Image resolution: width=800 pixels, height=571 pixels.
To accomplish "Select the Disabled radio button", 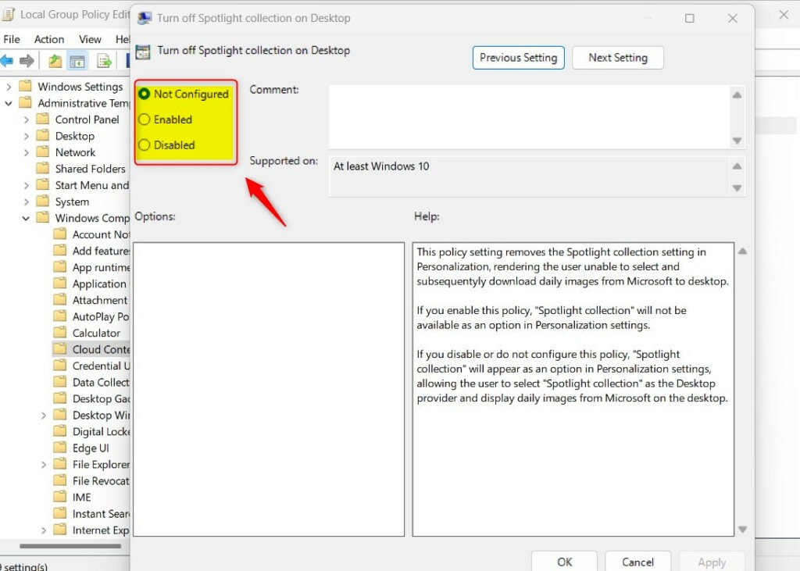I will pos(144,145).
